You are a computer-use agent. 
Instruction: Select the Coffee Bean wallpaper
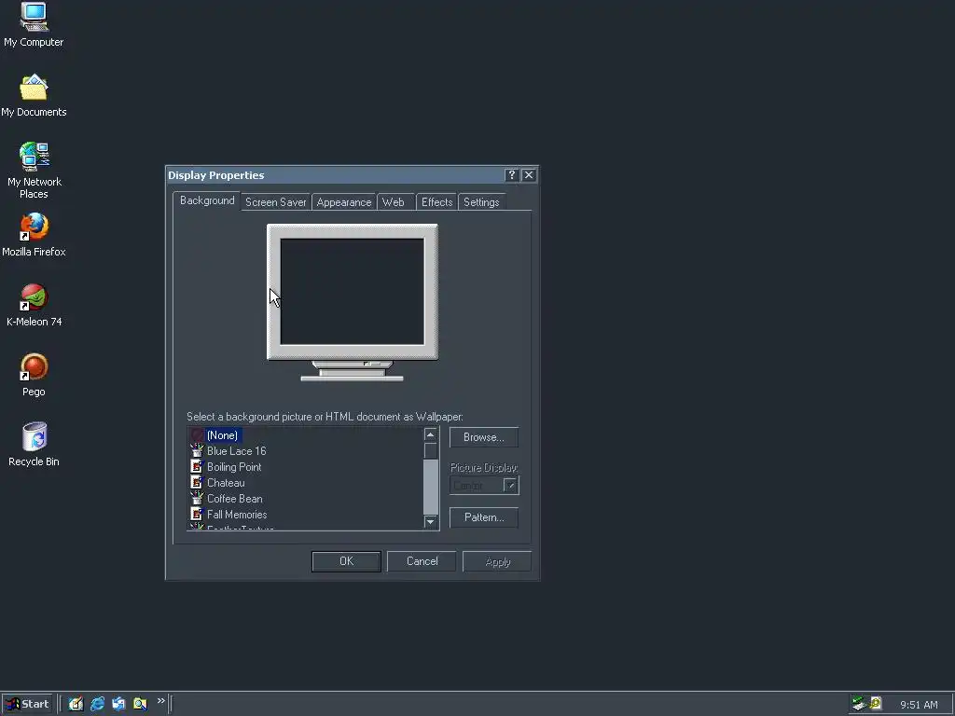point(234,499)
